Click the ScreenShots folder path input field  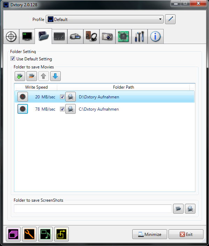[x=93, y=209]
